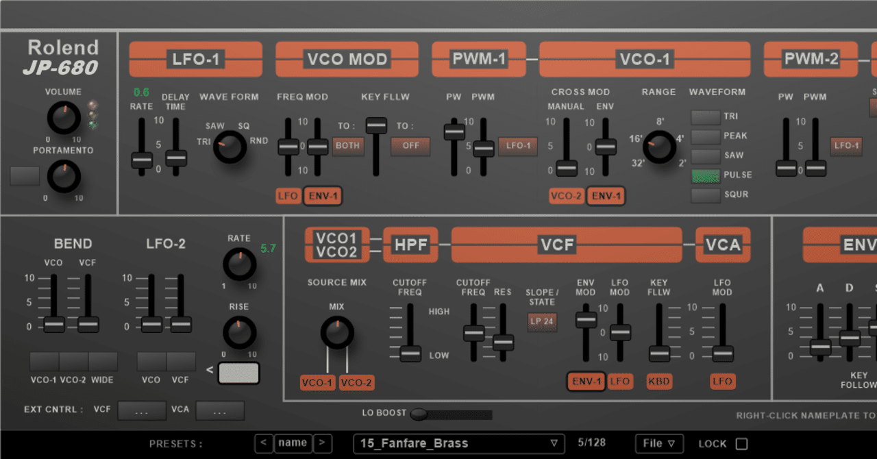Click the VCF nameplate
Image resolution: width=877 pixels, height=459 pixels.
pos(567,245)
